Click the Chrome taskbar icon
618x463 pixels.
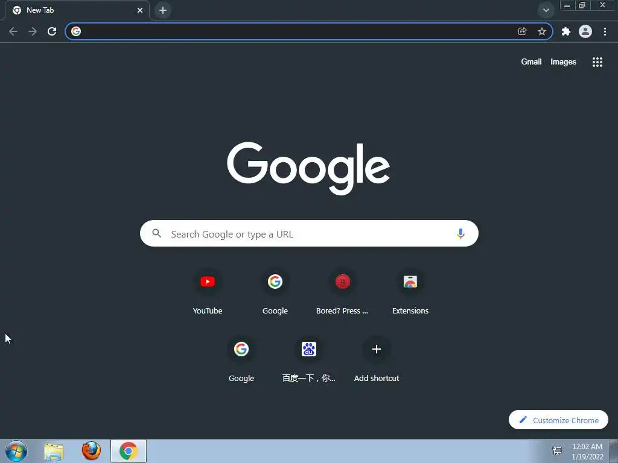pos(129,451)
